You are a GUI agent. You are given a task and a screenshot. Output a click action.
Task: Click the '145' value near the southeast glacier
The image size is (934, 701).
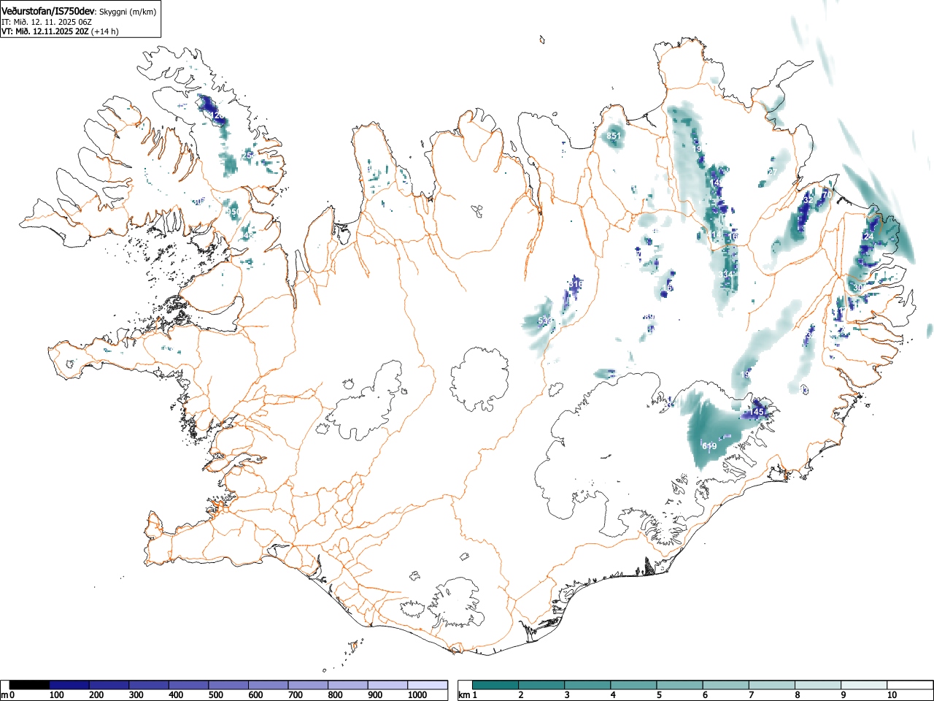coord(757,413)
